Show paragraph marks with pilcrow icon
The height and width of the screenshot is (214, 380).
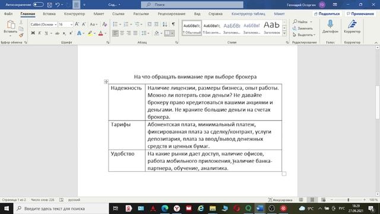pyautogui.click(x=173, y=24)
